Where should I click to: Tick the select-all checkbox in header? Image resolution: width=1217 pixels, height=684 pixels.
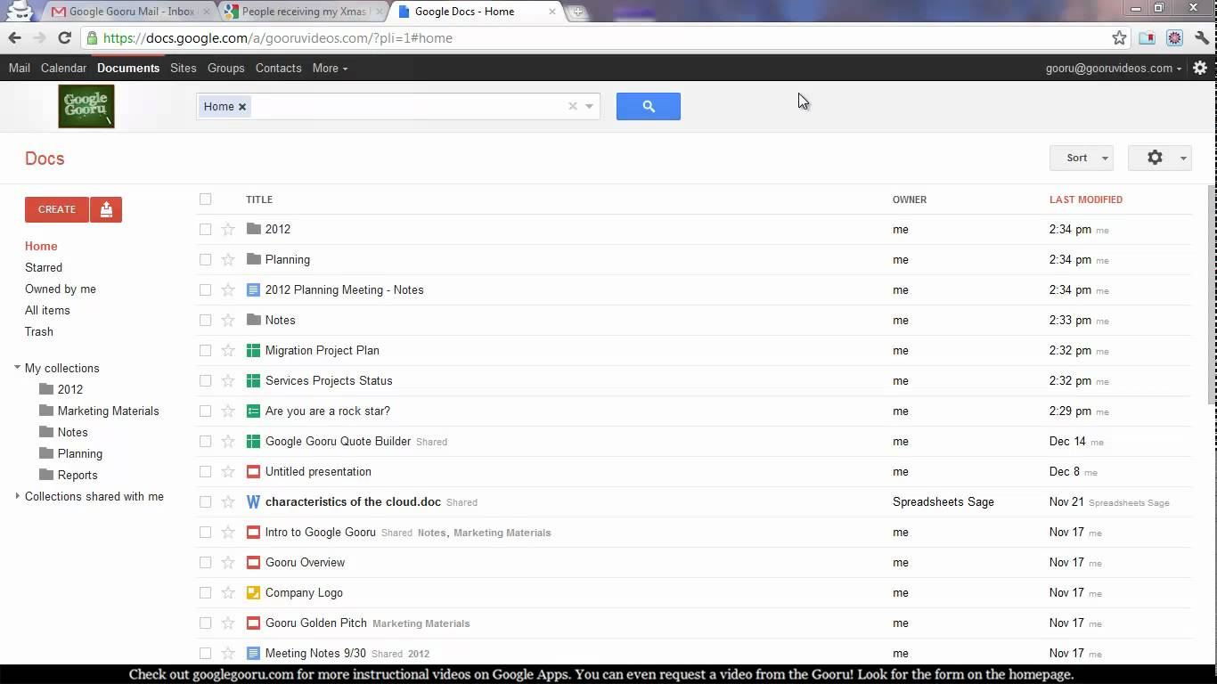206,199
